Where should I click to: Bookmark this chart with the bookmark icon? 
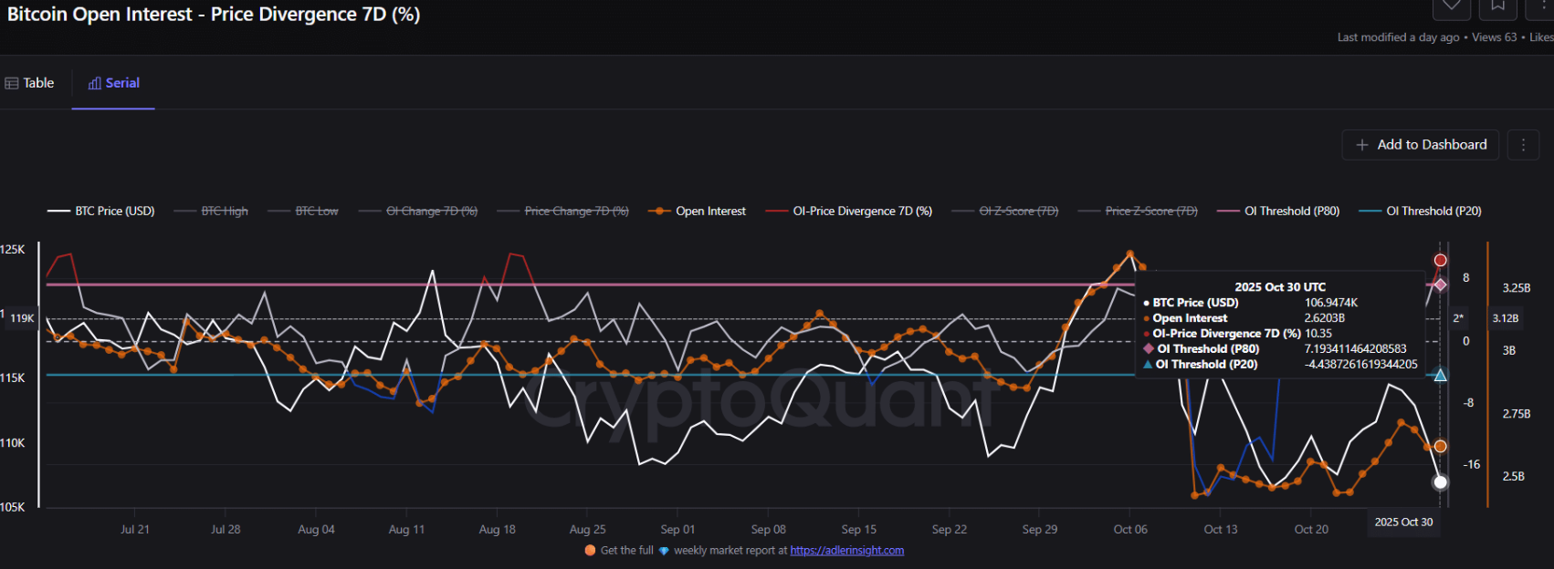tap(1498, 7)
